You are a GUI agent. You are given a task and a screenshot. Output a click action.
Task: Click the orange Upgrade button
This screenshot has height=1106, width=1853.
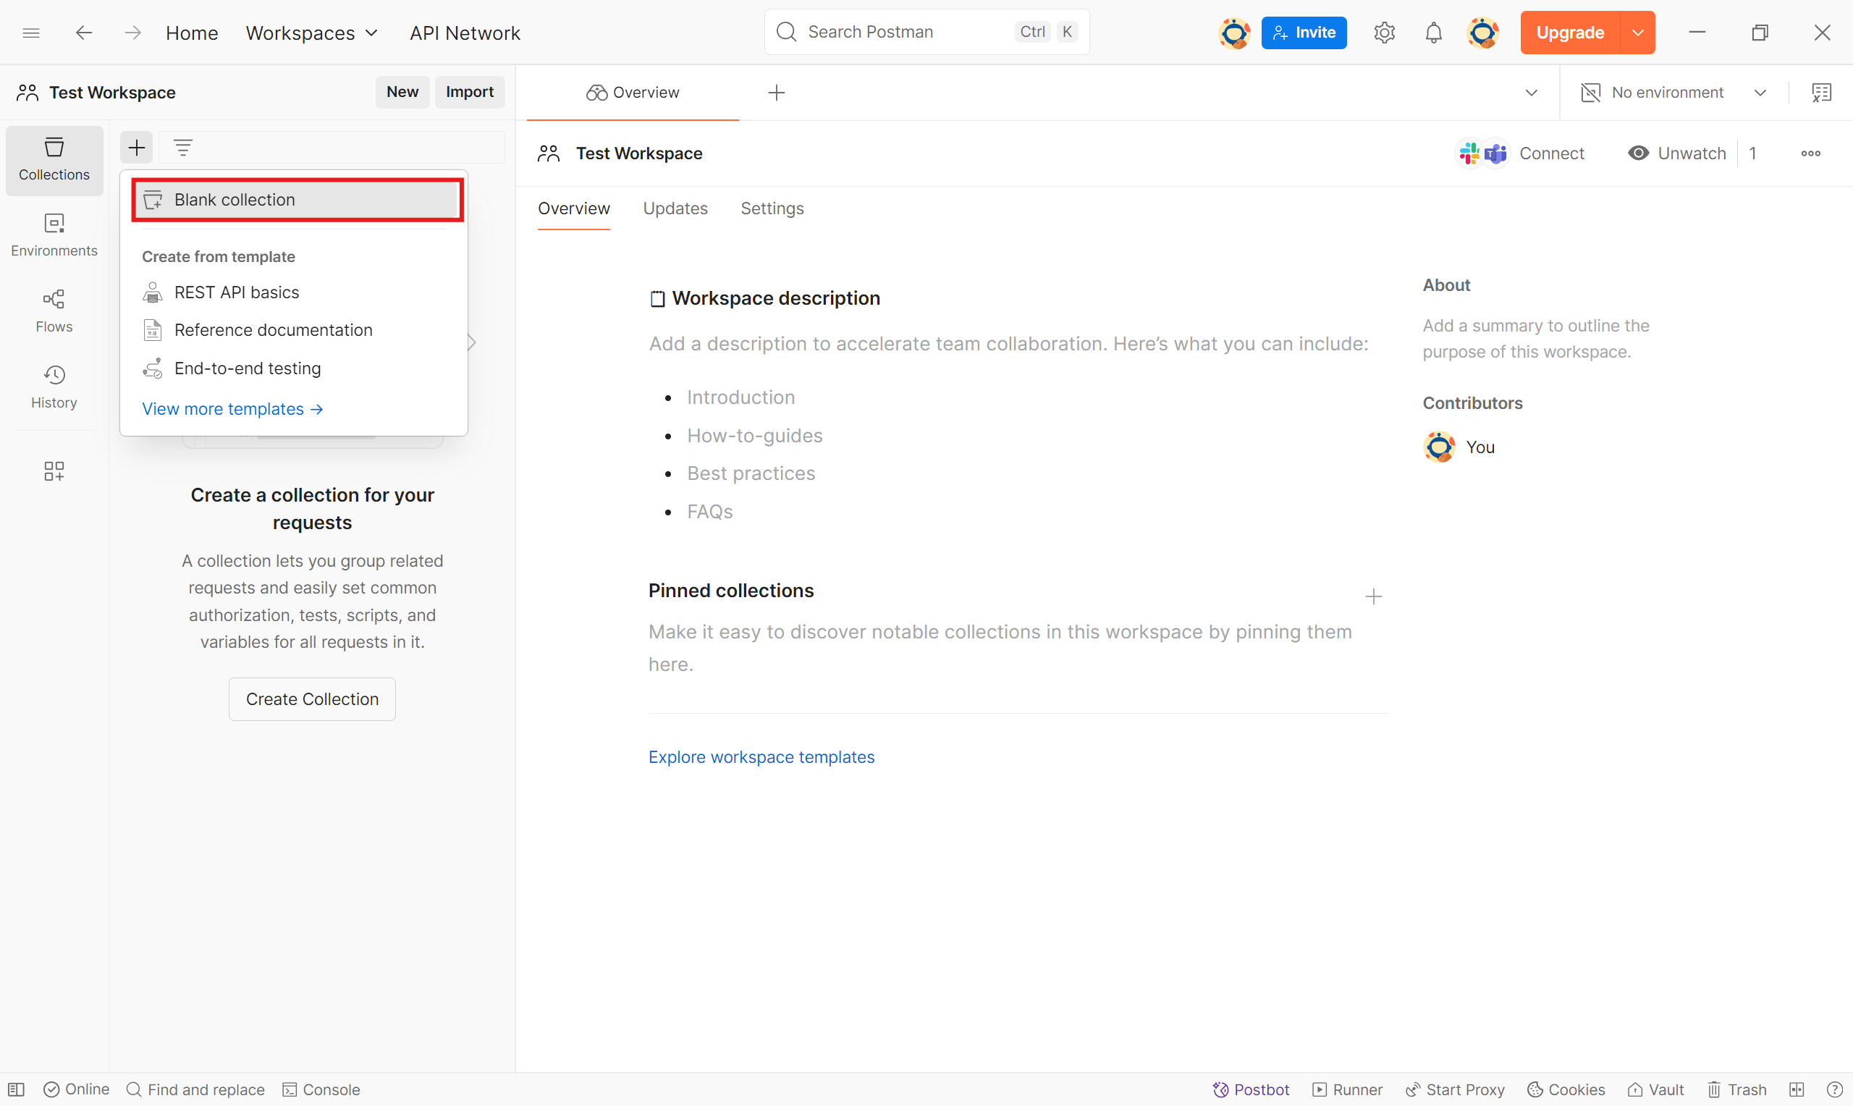pyautogui.click(x=1570, y=33)
